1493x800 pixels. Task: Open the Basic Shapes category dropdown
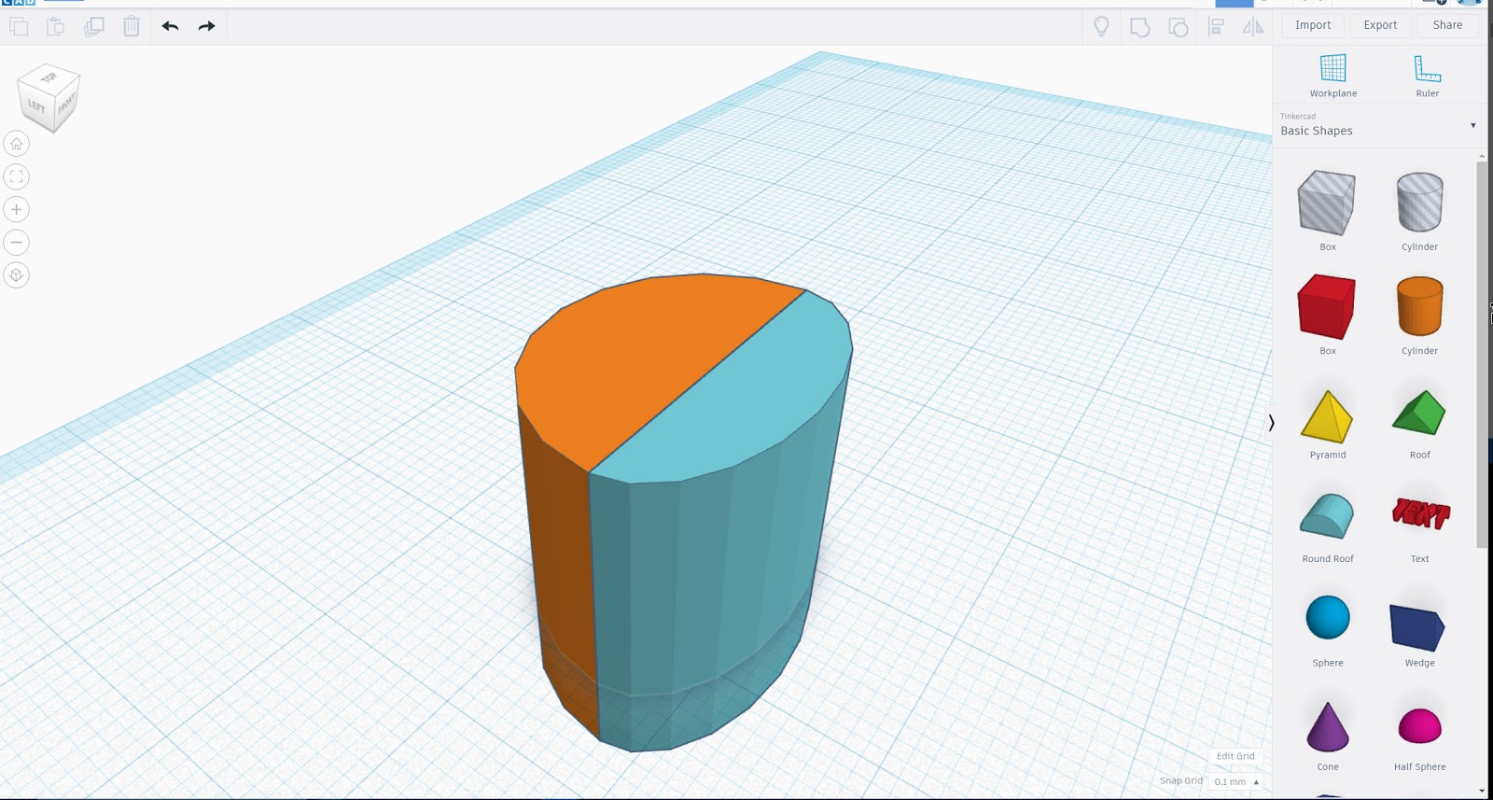pos(1380,125)
